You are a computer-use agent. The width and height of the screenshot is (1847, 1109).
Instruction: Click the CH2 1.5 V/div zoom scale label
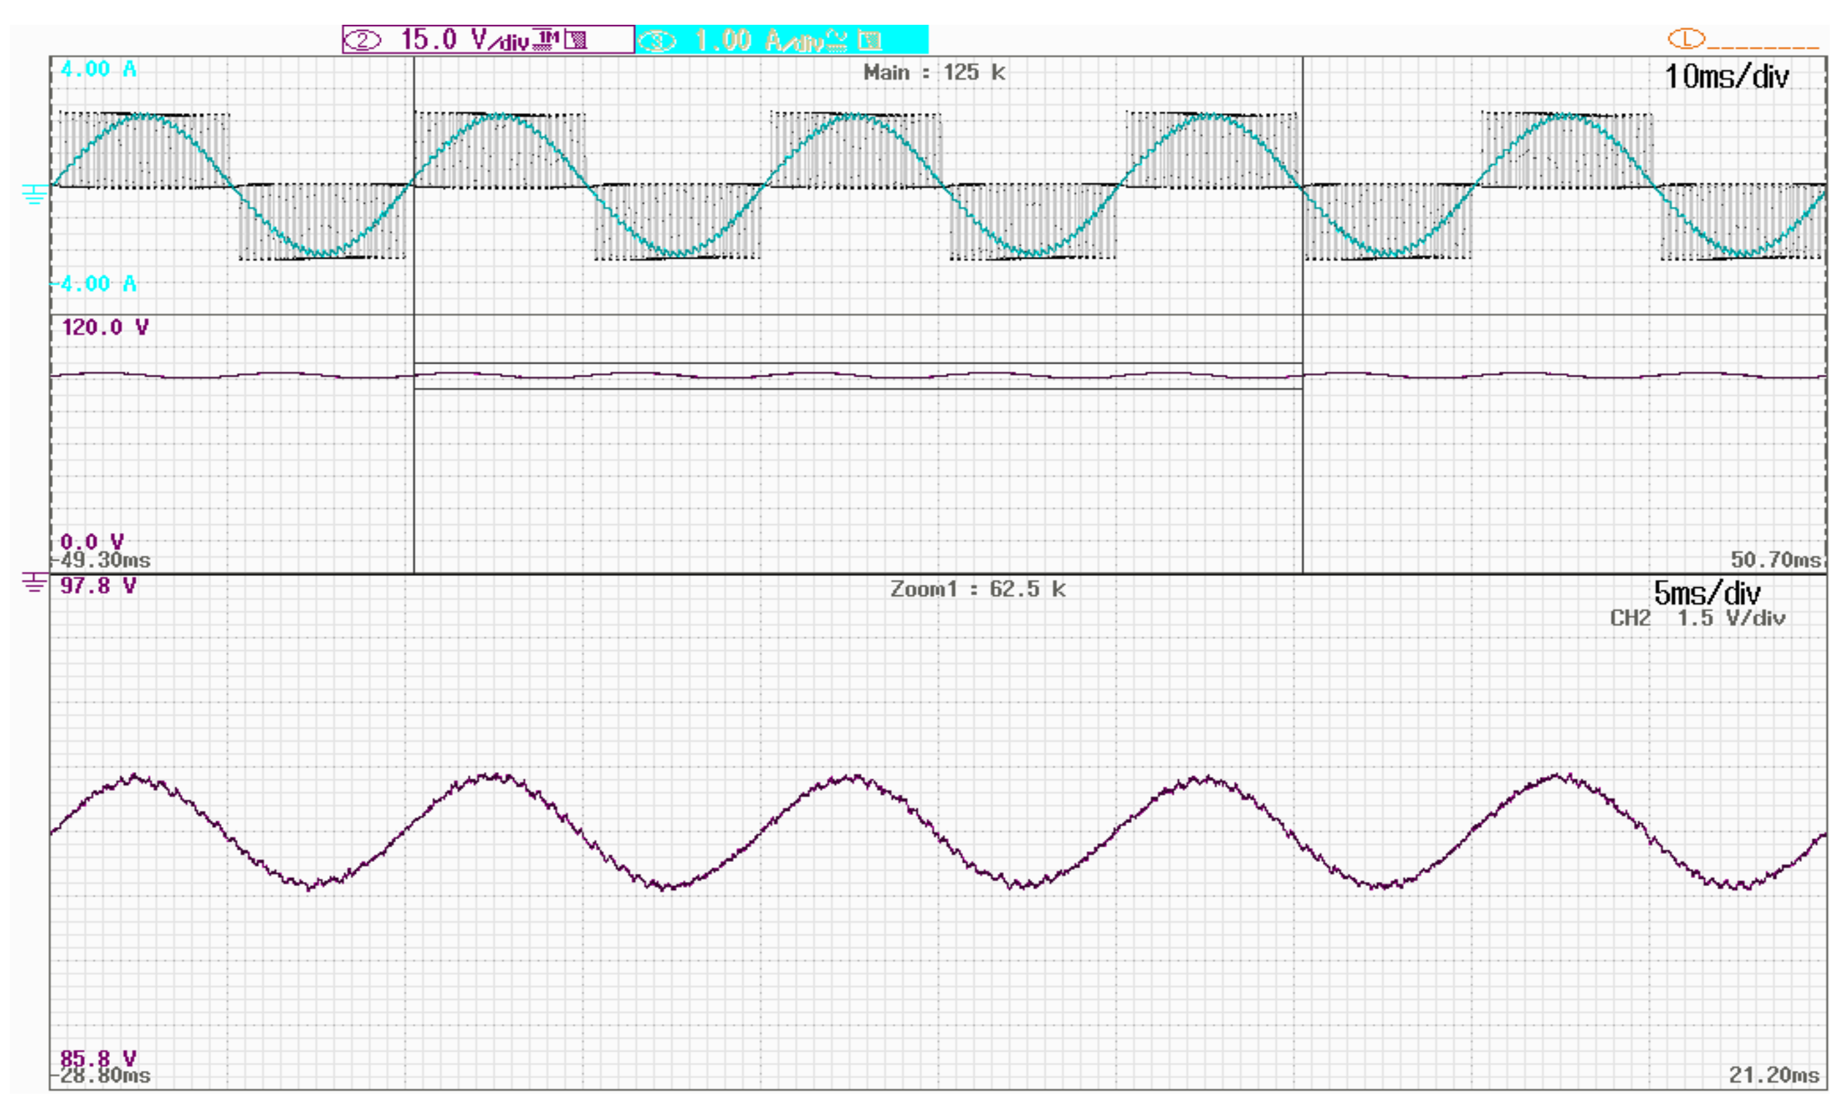point(1697,619)
